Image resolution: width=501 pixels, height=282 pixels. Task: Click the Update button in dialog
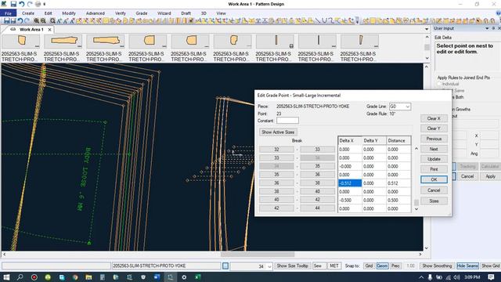click(x=434, y=159)
